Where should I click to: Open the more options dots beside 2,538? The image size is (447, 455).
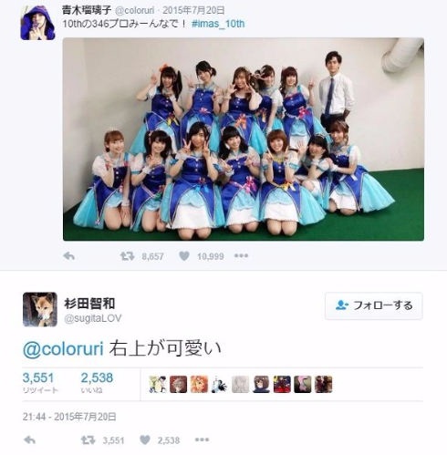click(x=202, y=439)
